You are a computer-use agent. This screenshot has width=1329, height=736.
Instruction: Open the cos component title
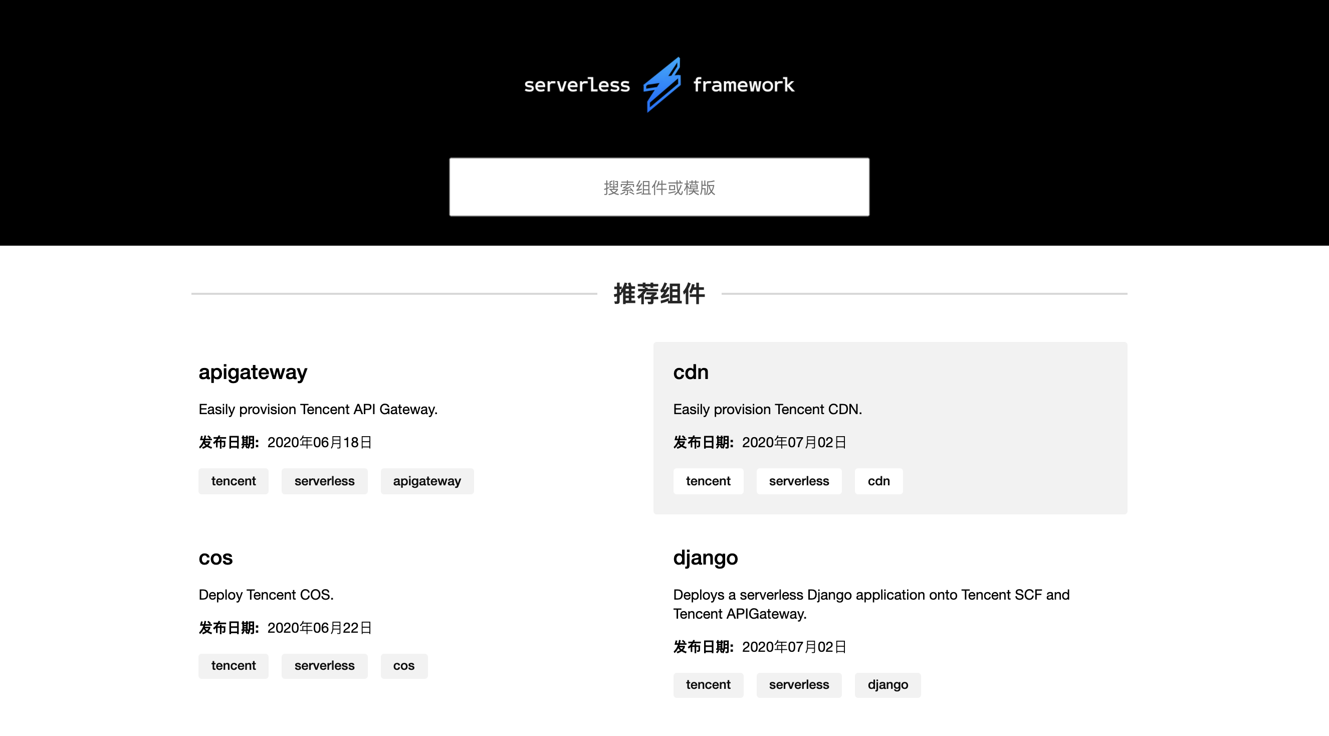click(215, 558)
